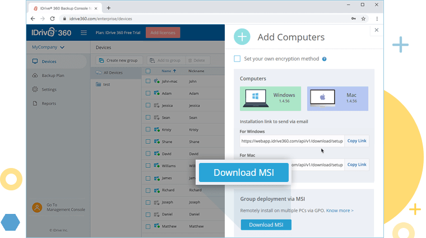Click the IDrive 360 logo

tap(52, 32)
